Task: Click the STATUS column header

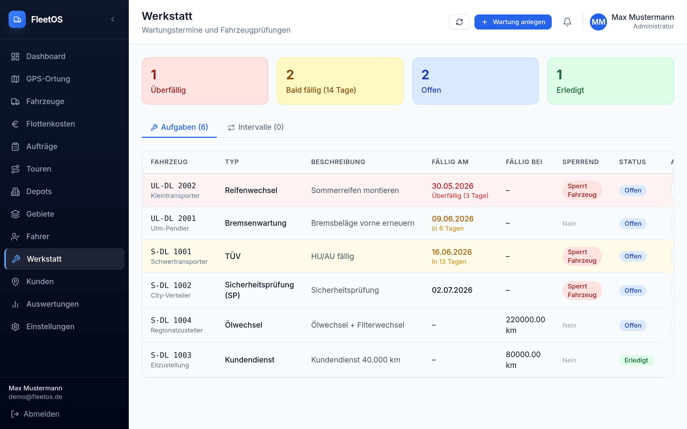Action: 632,162
